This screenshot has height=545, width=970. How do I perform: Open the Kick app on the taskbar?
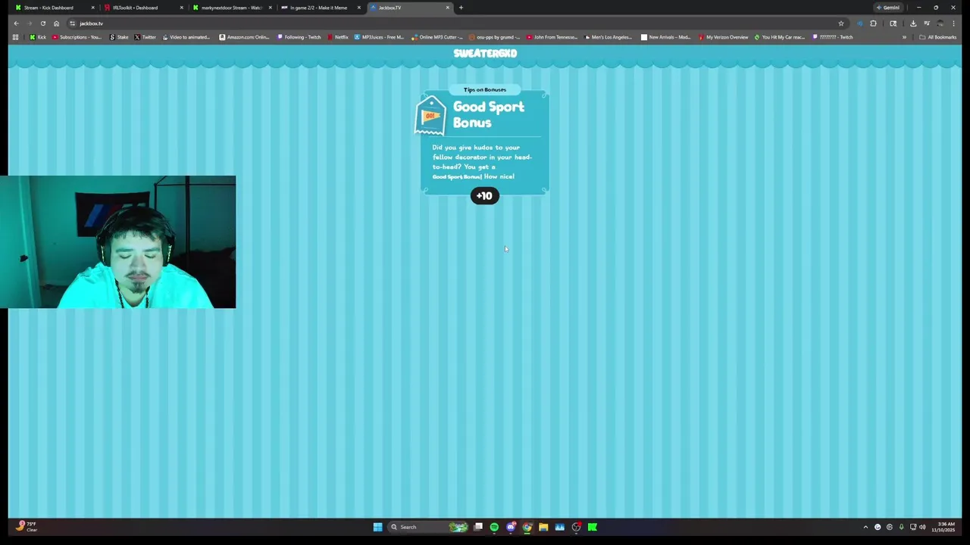[593, 527]
